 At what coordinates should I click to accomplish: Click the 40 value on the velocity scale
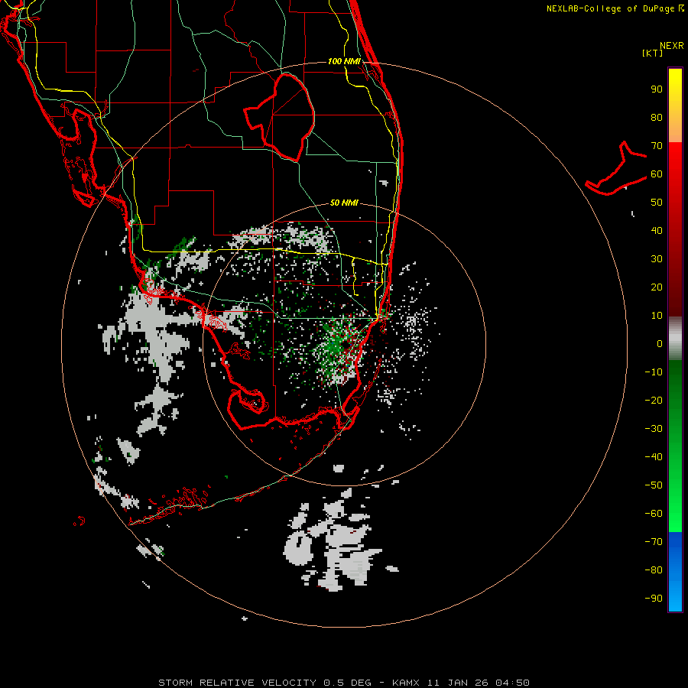point(657,231)
